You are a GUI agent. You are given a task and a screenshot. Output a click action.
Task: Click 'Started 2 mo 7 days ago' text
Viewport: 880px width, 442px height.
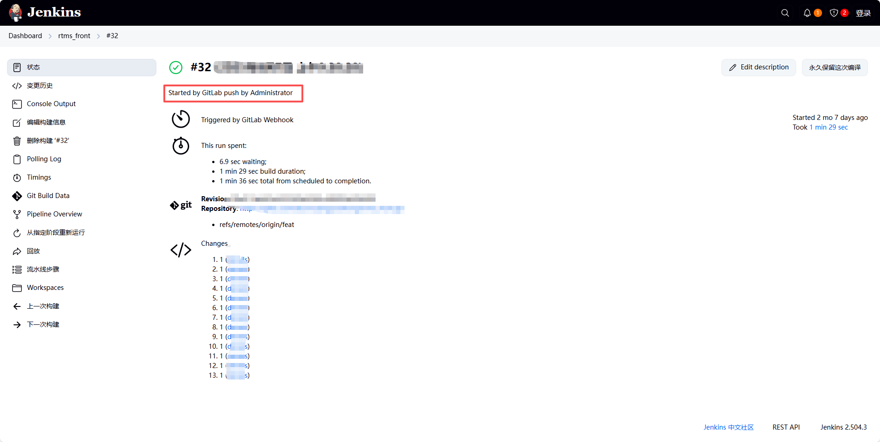click(x=830, y=118)
